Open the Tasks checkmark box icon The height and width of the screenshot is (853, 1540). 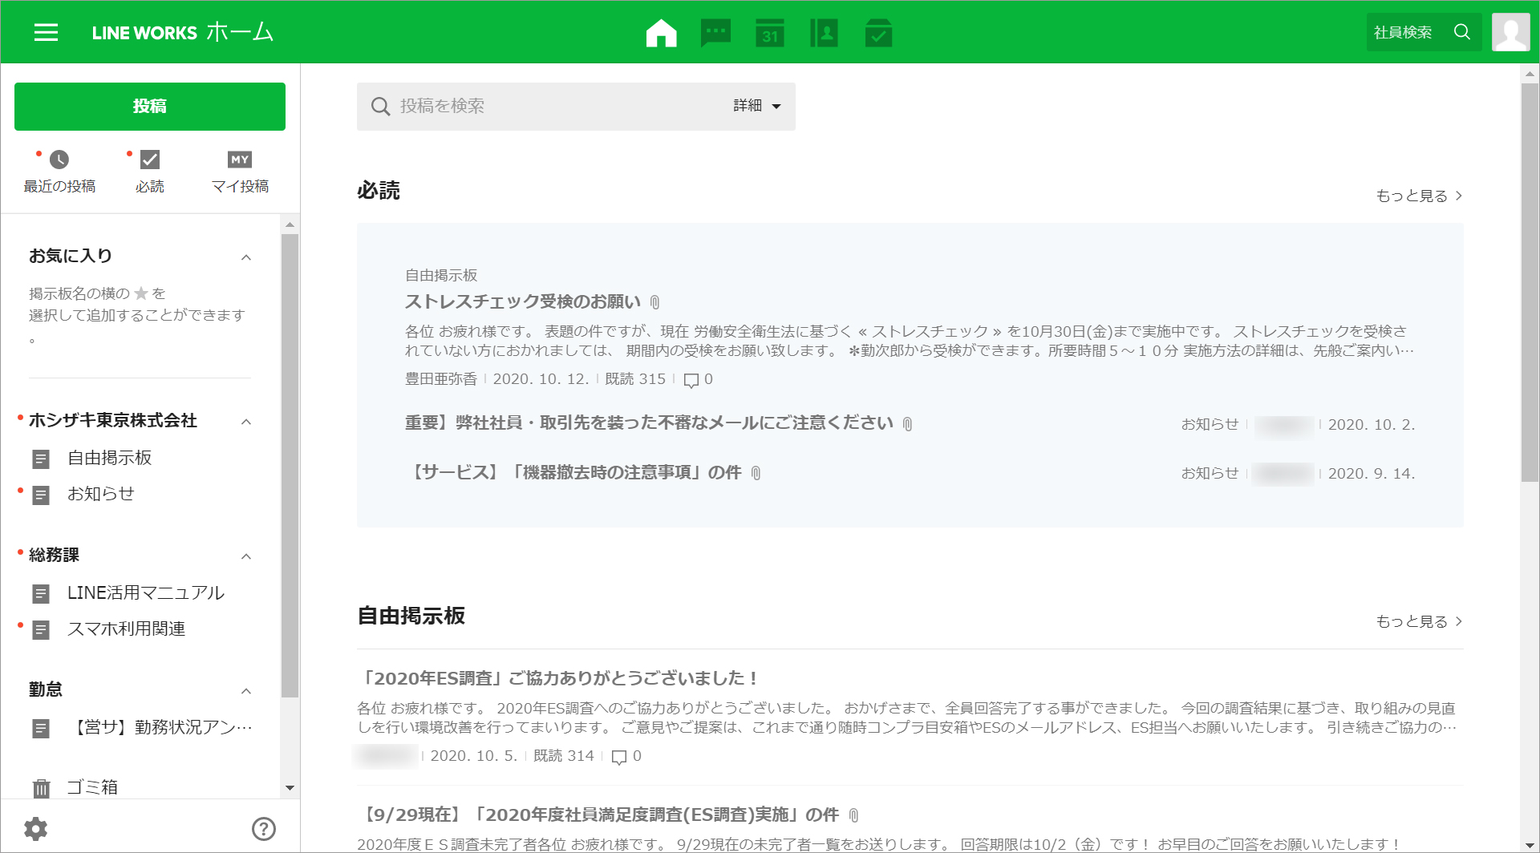click(878, 33)
